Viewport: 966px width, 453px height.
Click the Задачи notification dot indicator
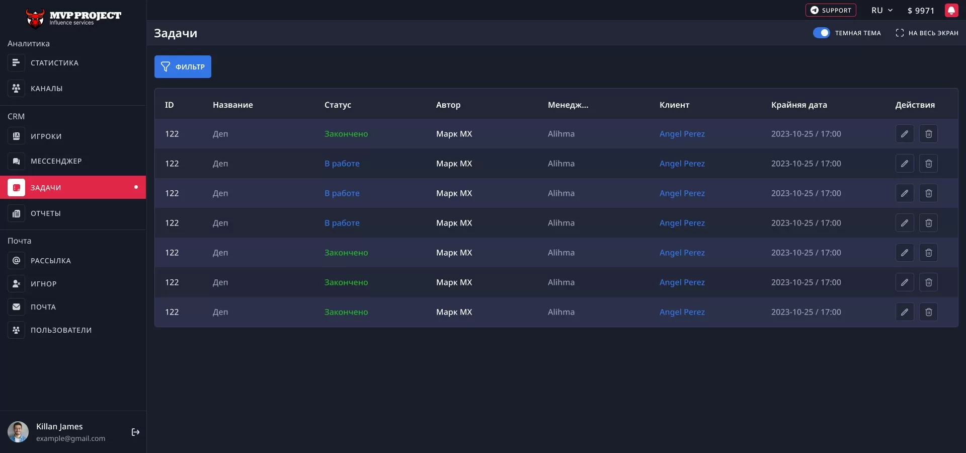[136, 187]
